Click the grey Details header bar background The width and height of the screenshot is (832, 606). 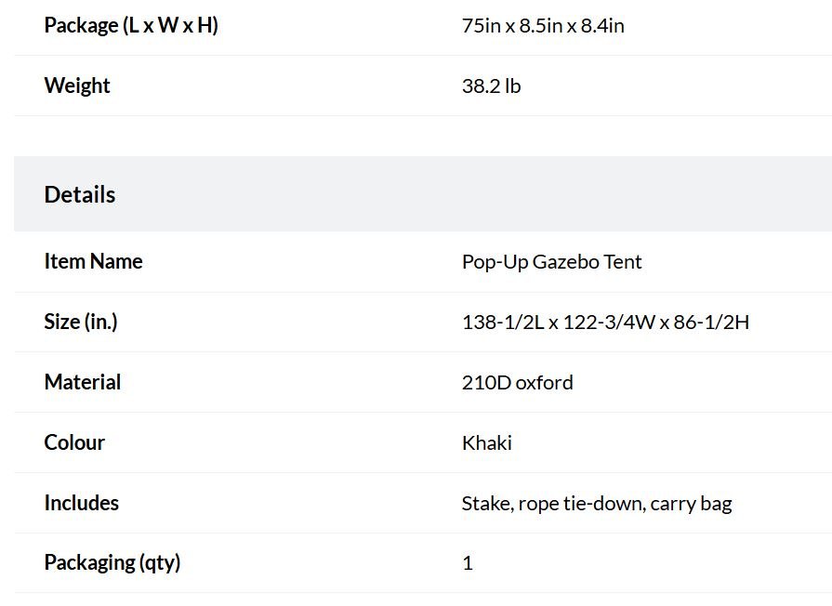click(423, 193)
